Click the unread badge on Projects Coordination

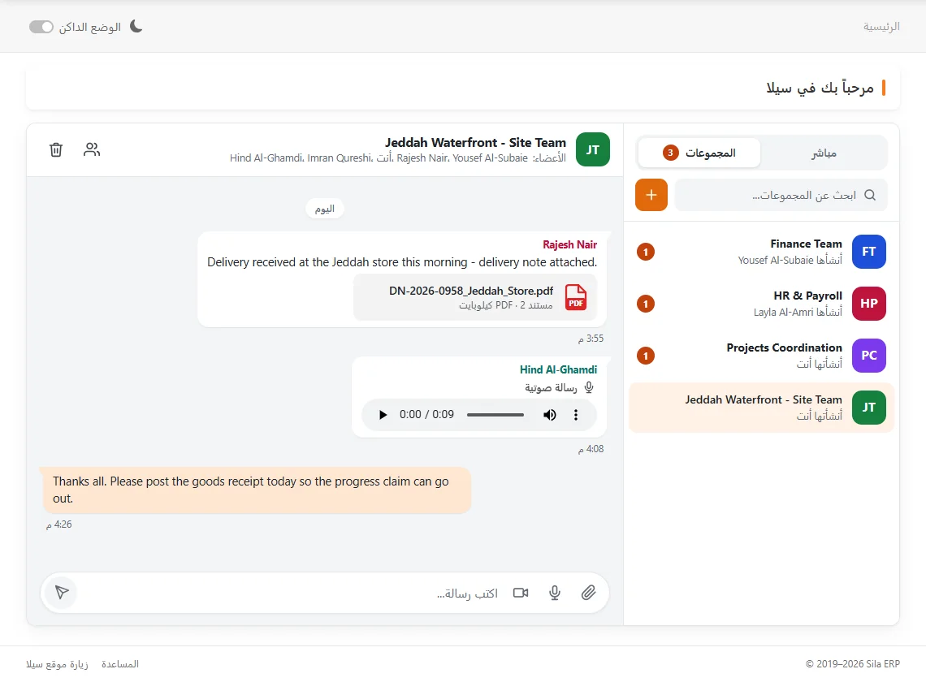tap(646, 356)
